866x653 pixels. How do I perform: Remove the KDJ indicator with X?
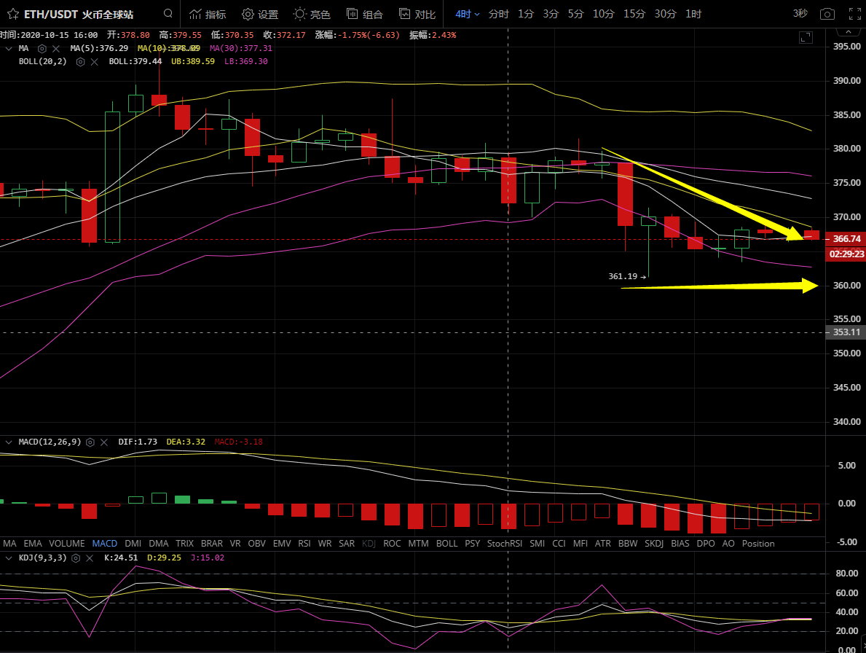coord(88,558)
